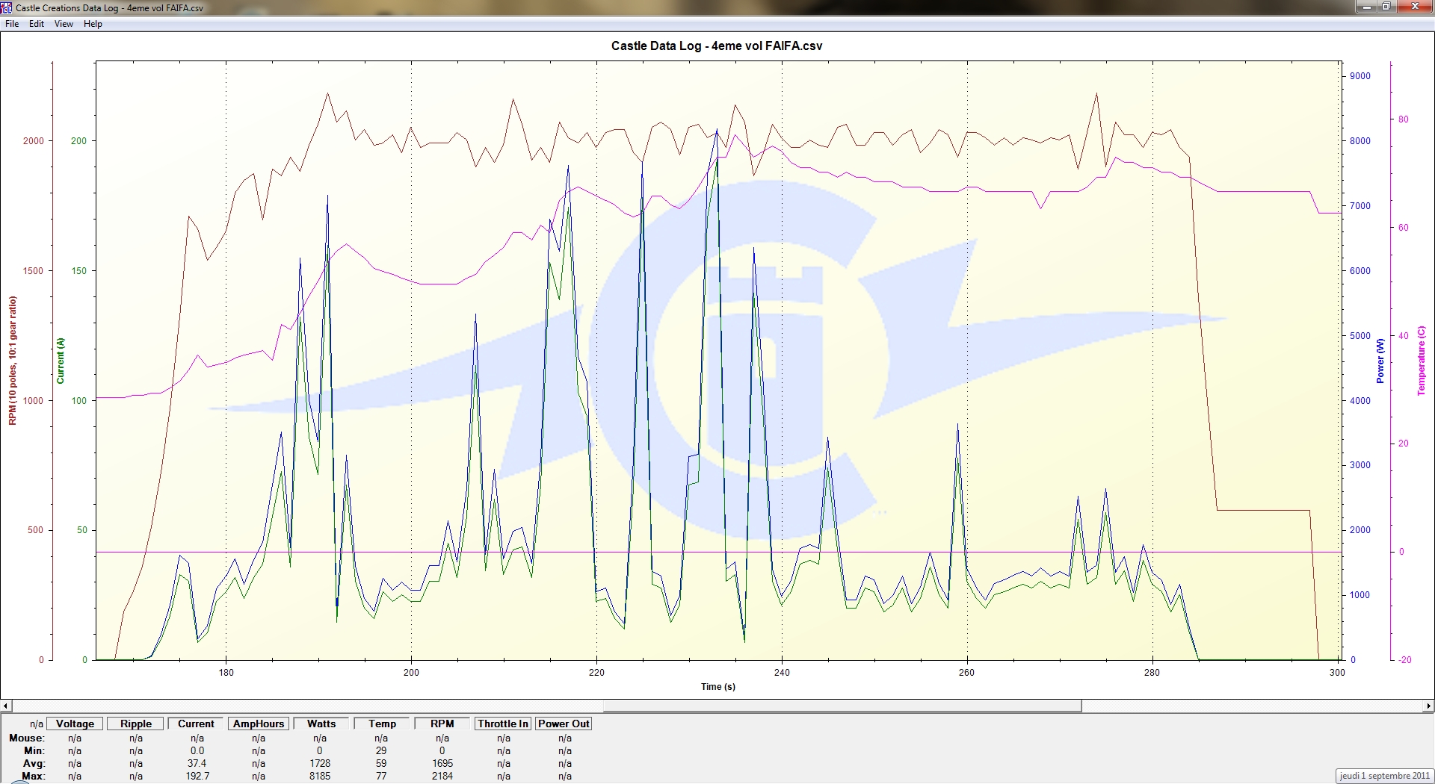
Task: Toggle the Throttle In data series button
Action: coord(503,724)
